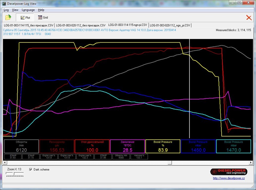Toggle the Dark scheme checkbox
Image resolution: width=256 pixels, height=190 pixels.
[31, 170]
